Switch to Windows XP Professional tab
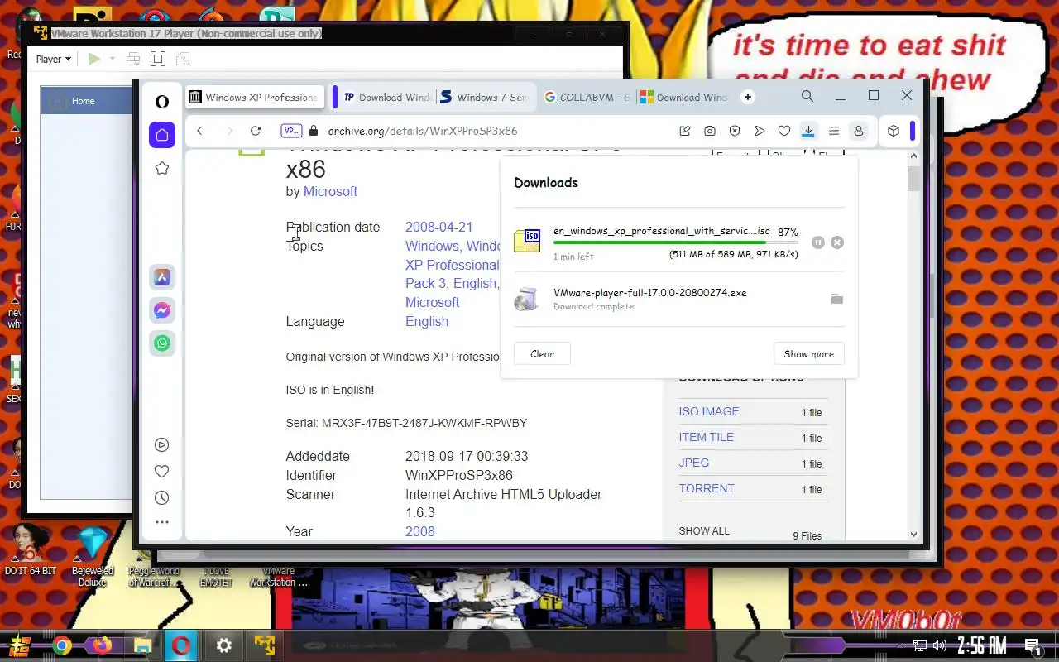 pos(253,97)
